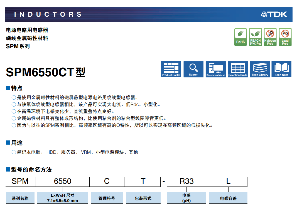This screenshot has width=302, height=209.
Task: Open the Tech Library icon
Action: (x=260, y=69)
